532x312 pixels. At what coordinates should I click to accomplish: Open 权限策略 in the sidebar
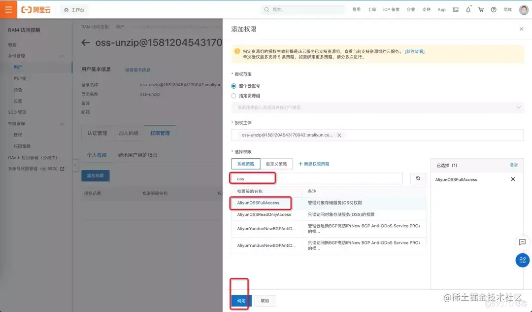[x=22, y=146]
